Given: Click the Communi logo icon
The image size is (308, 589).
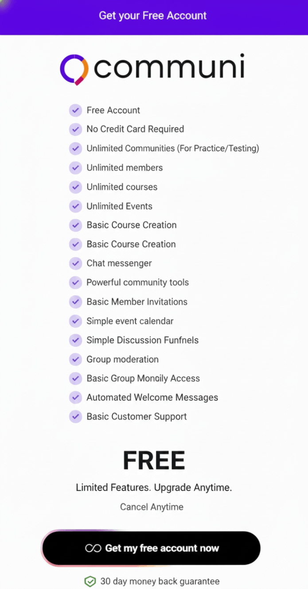Looking at the screenshot, I should pos(74,69).
